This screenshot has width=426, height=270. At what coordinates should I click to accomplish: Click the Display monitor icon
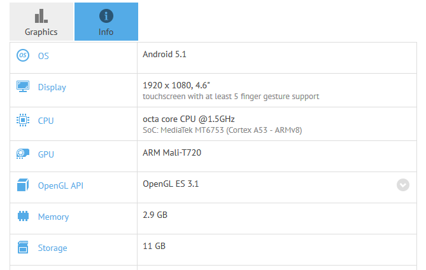coord(23,87)
